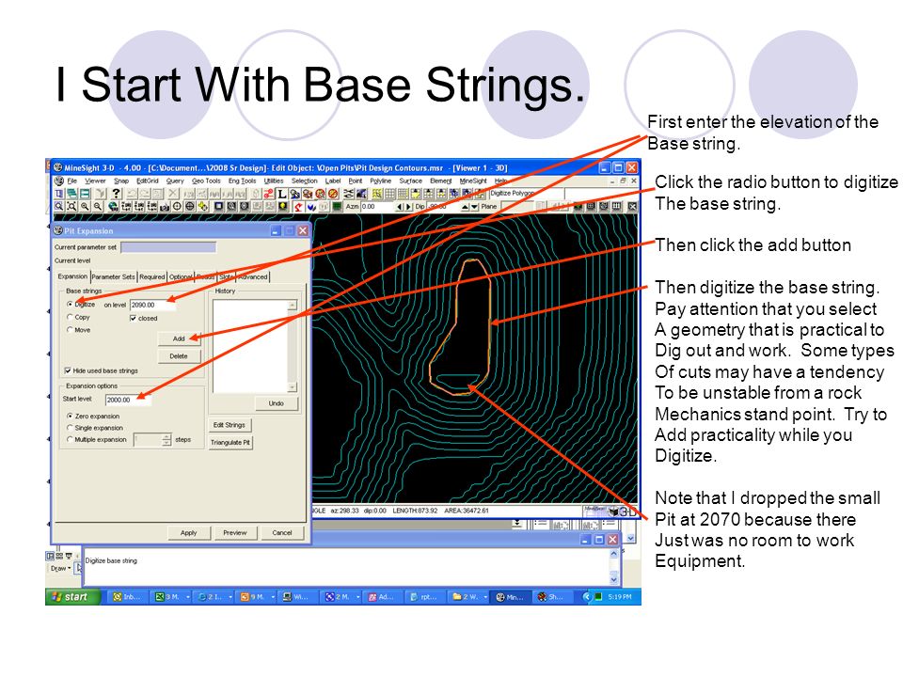Select the Digitize radio button
The width and height of the screenshot is (903, 677).
tap(70, 304)
